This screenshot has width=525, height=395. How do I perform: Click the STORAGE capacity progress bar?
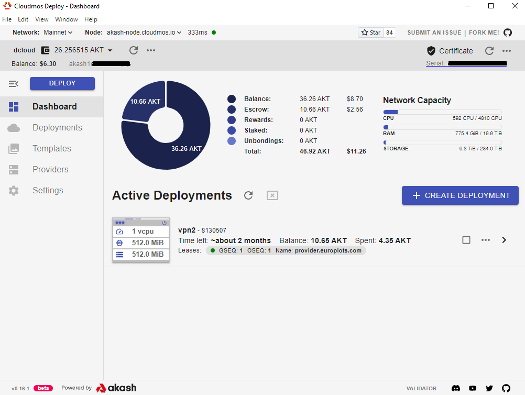coord(442,142)
